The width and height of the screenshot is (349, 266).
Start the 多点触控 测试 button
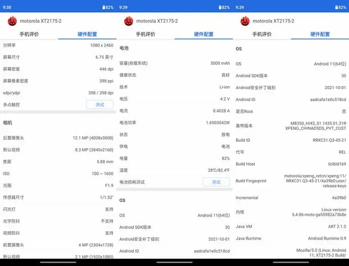pos(100,104)
